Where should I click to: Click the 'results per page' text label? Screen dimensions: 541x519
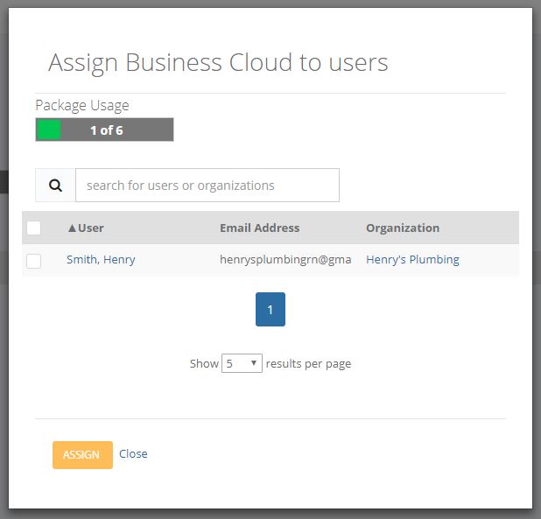click(308, 363)
